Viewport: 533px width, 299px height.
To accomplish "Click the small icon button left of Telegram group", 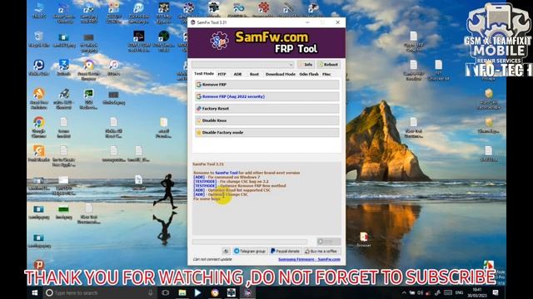I will click(226, 251).
